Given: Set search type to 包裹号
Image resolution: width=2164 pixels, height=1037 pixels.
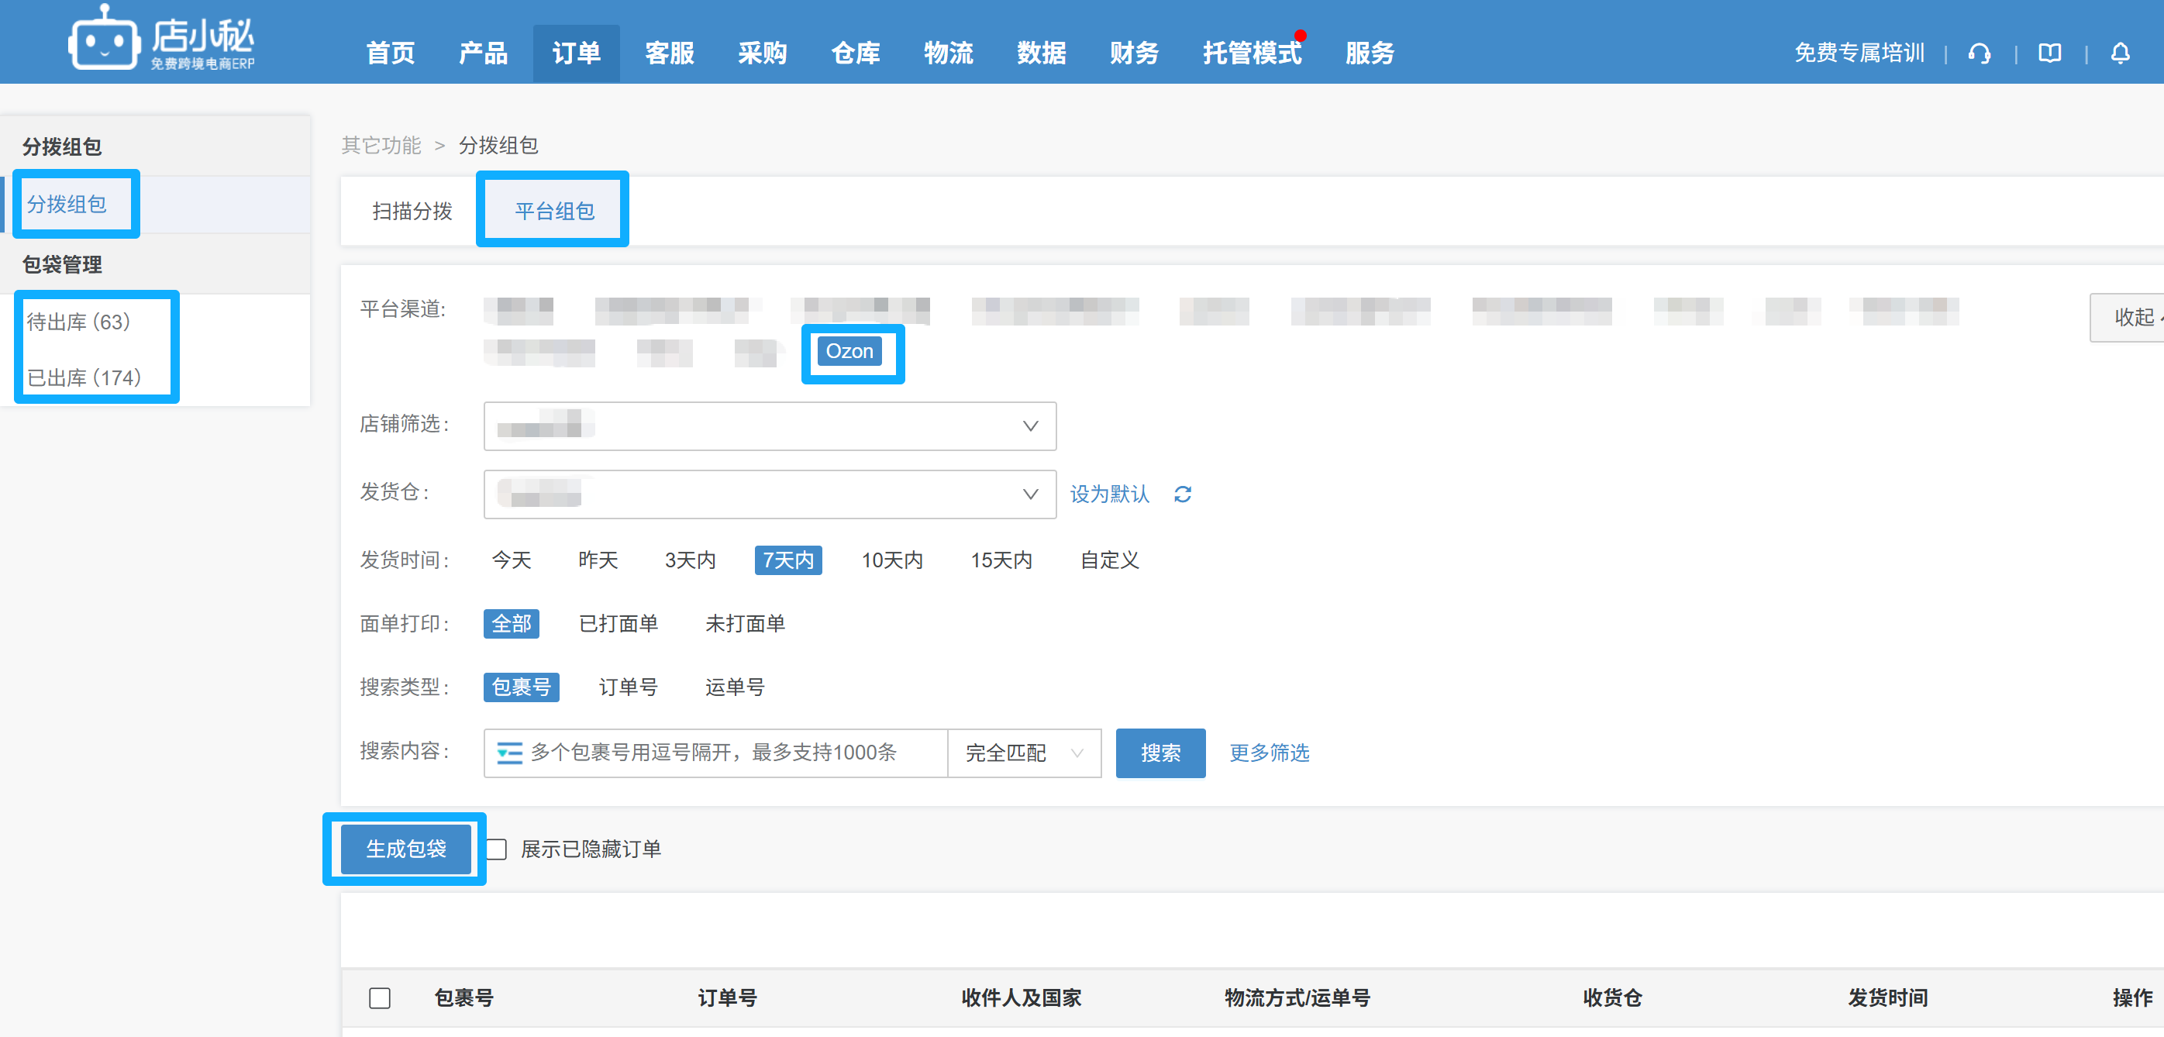Looking at the screenshot, I should pyautogui.click(x=521, y=687).
